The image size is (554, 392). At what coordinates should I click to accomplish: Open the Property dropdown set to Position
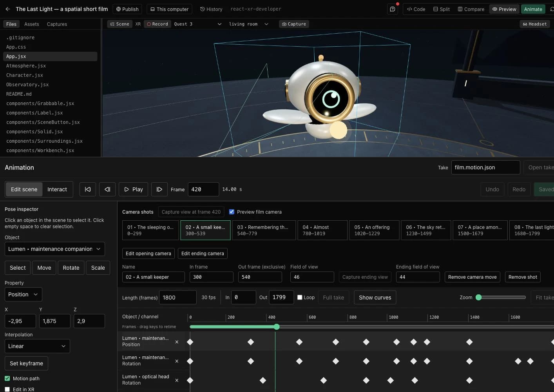tap(23, 294)
